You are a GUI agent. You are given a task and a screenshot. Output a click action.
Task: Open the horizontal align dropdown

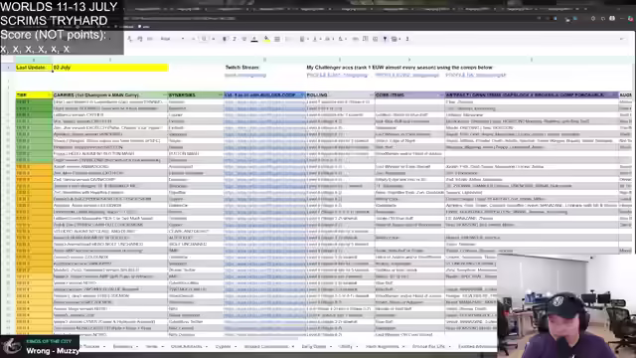point(303,39)
